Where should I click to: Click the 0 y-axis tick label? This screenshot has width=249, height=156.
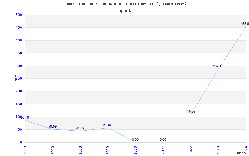pyautogui.click(x=21, y=142)
